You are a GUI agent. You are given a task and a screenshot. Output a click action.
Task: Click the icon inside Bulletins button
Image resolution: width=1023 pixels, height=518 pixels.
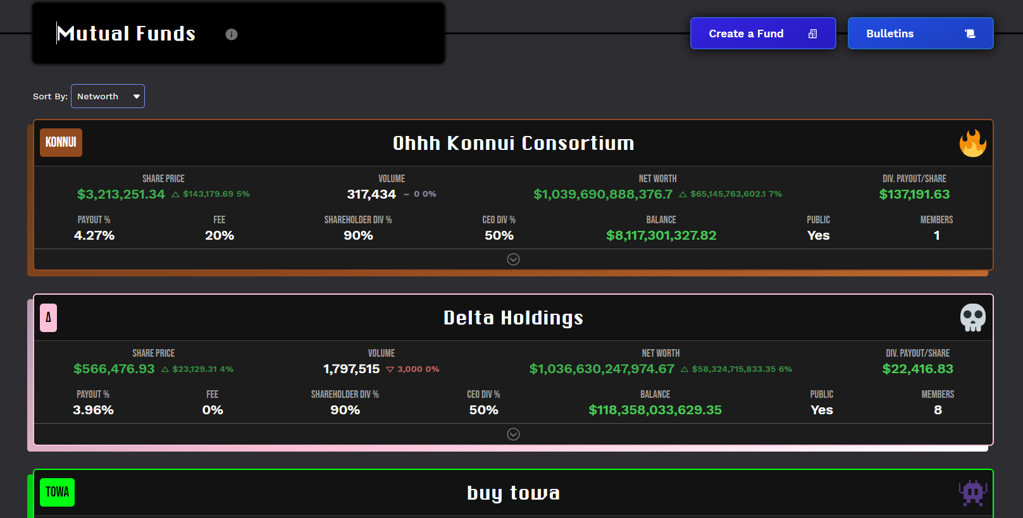(969, 34)
